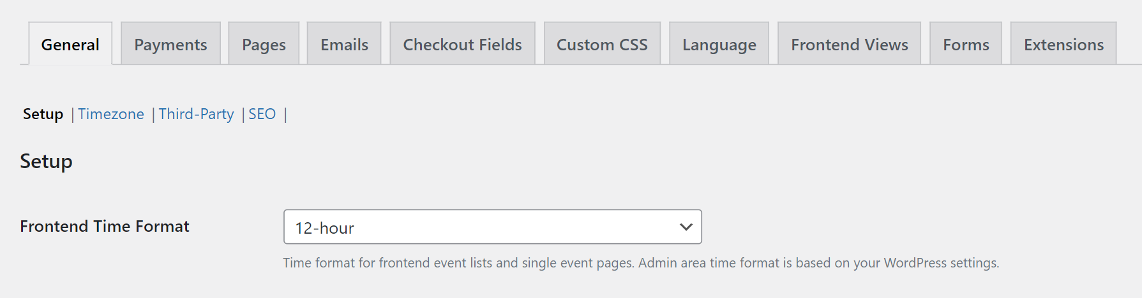
Task: Go to the SEO section link
Action: point(262,114)
